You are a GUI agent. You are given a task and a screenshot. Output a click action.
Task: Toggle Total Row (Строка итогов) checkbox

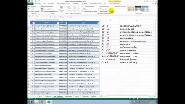click(83, 9)
